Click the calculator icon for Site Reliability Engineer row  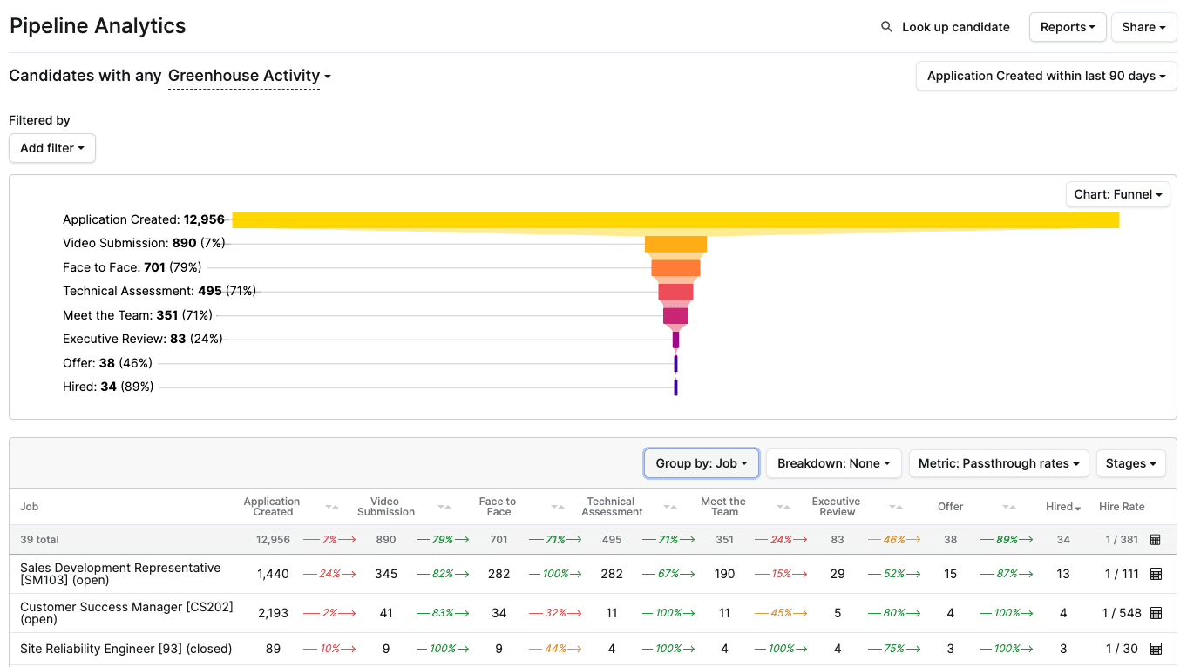[x=1156, y=648]
